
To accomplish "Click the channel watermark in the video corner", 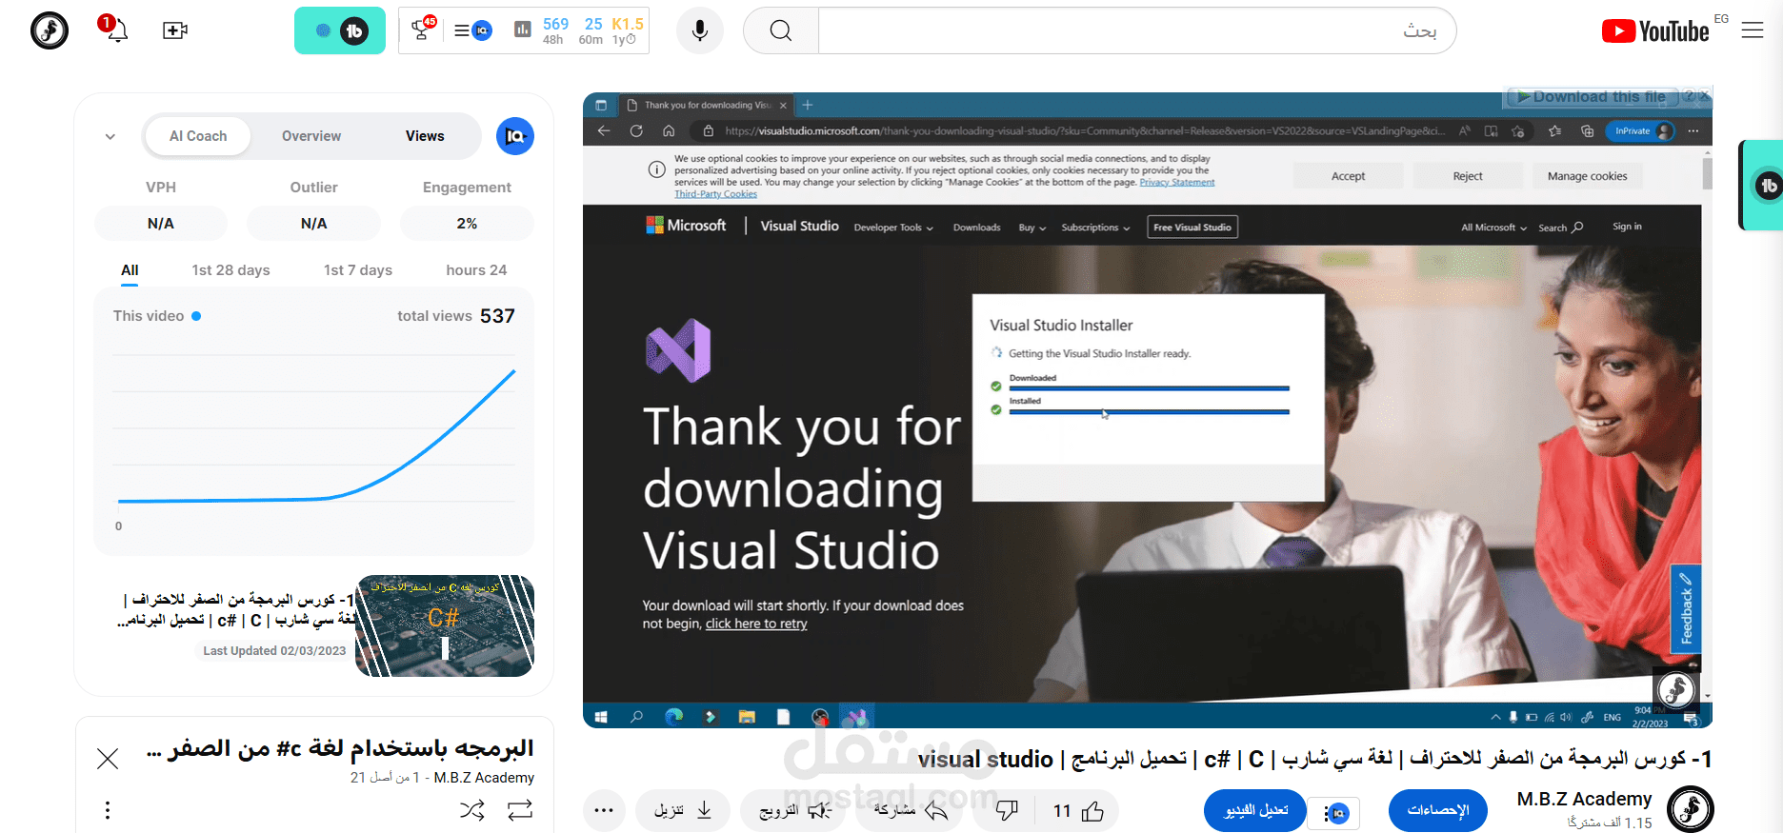I will pyautogui.click(x=1675, y=689).
